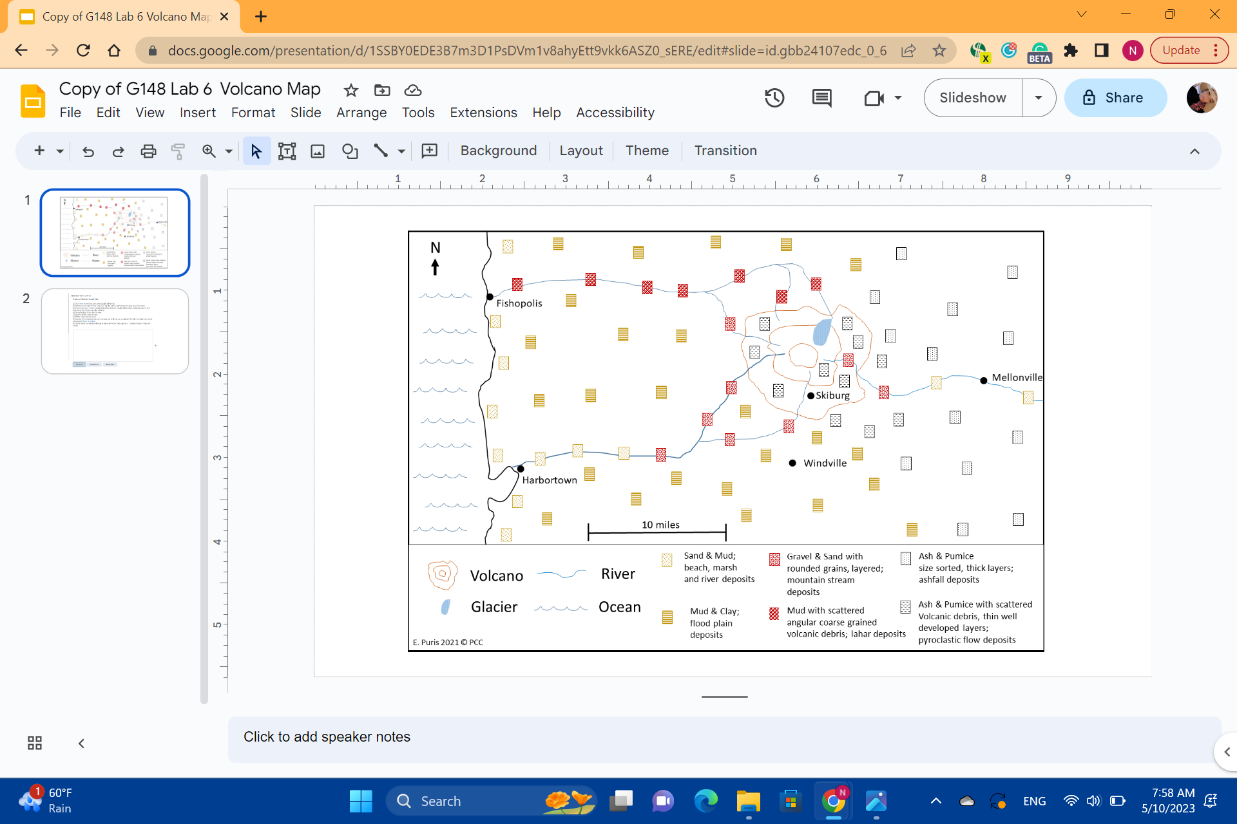Open the zoom level dropdown
The image size is (1237, 824).
tap(228, 151)
